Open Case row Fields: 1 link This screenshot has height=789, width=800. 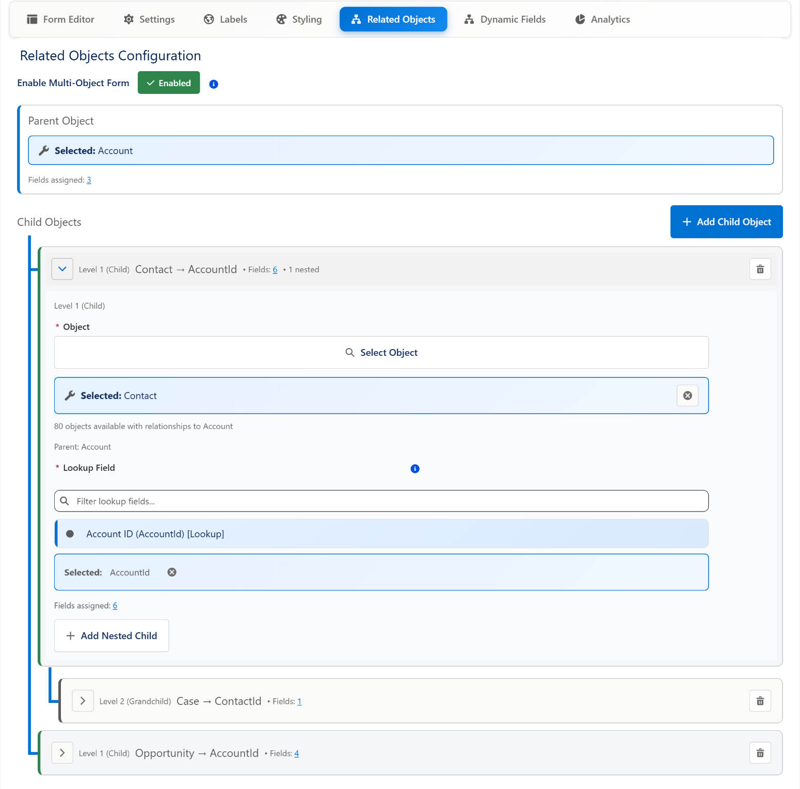tap(299, 701)
